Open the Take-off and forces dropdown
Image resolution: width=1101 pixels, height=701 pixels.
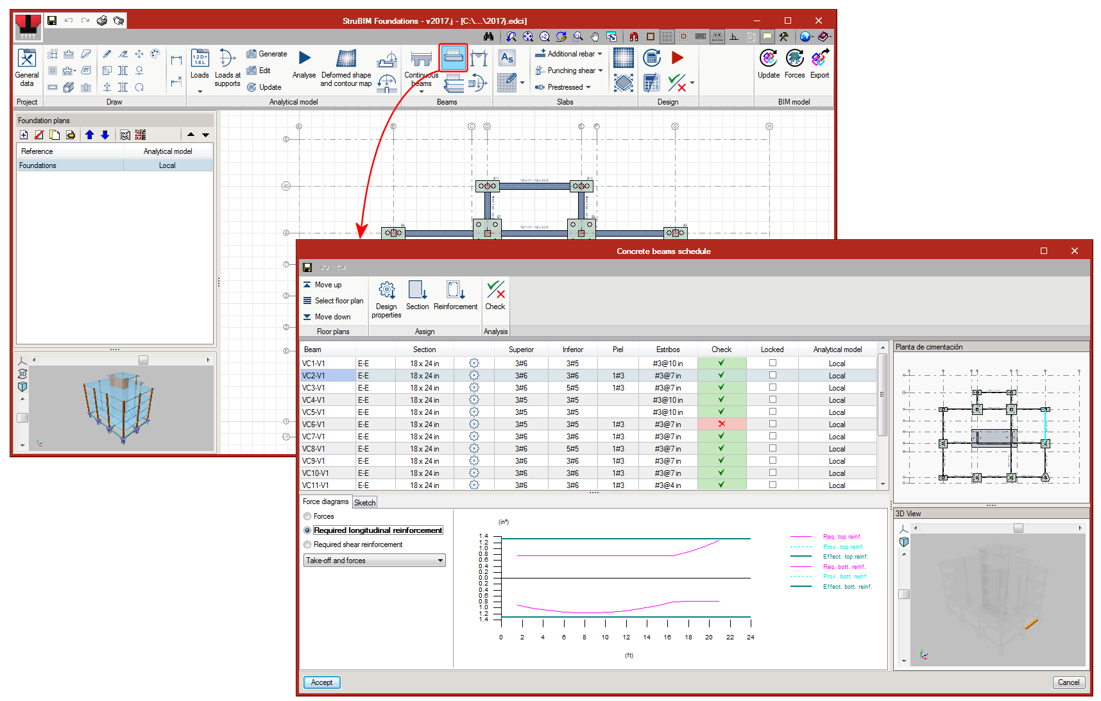pos(375,561)
